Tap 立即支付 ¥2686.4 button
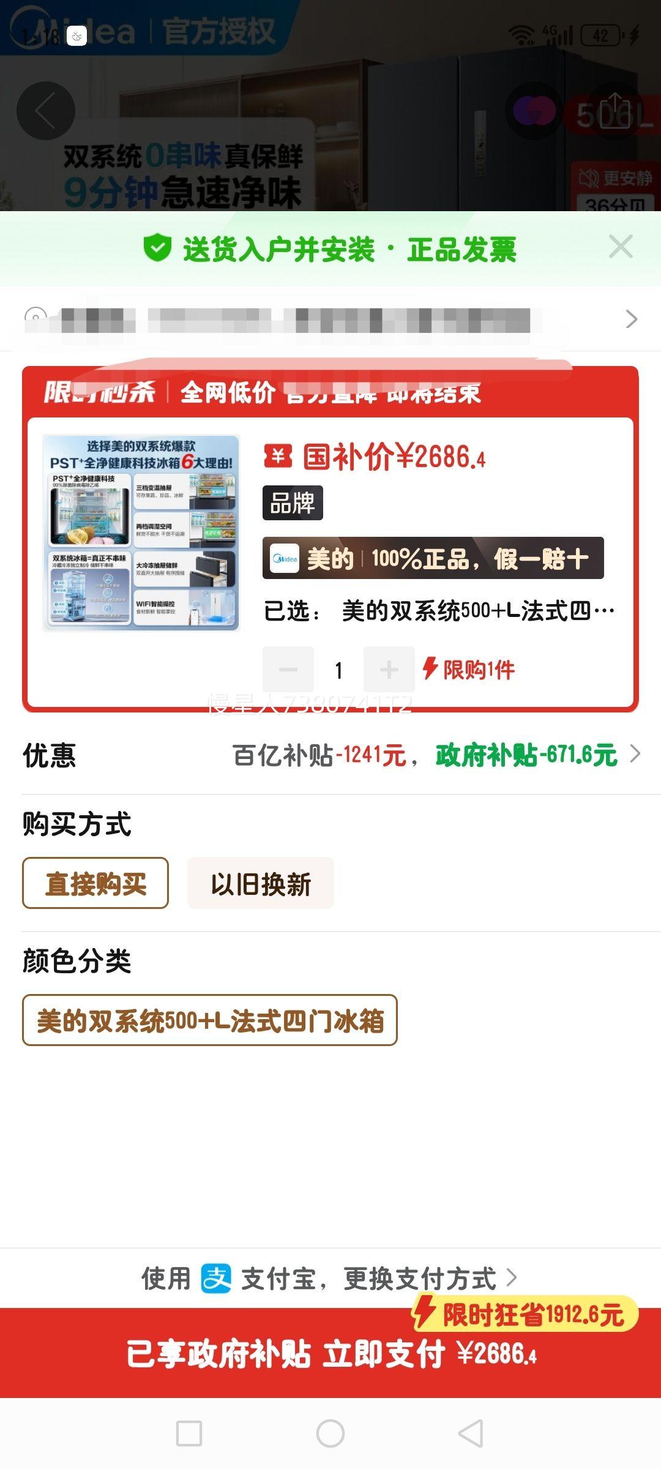The image size is (661, 1469). 330,1353
